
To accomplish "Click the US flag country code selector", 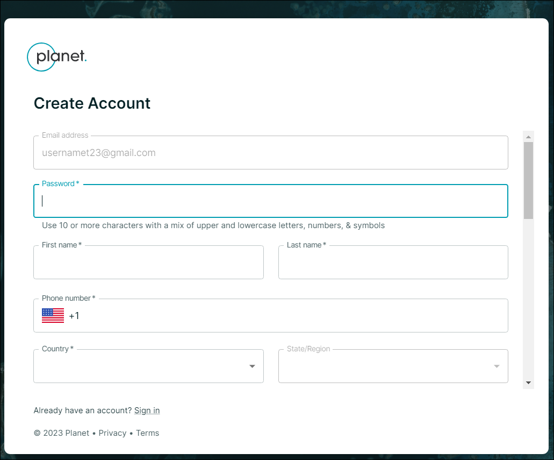I will coord(53,315).
